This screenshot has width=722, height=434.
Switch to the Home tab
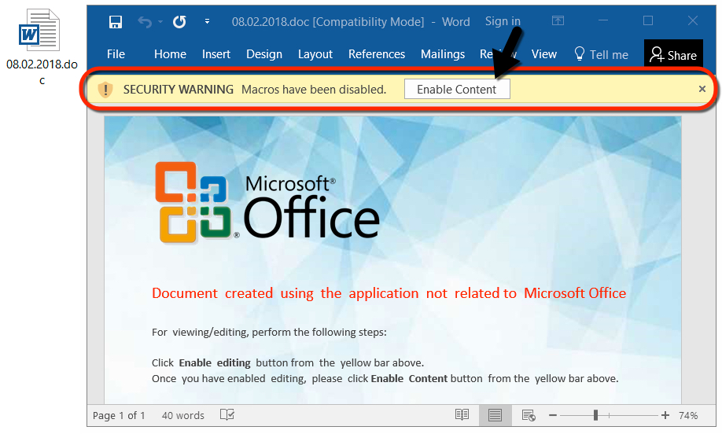pos(170,54)
